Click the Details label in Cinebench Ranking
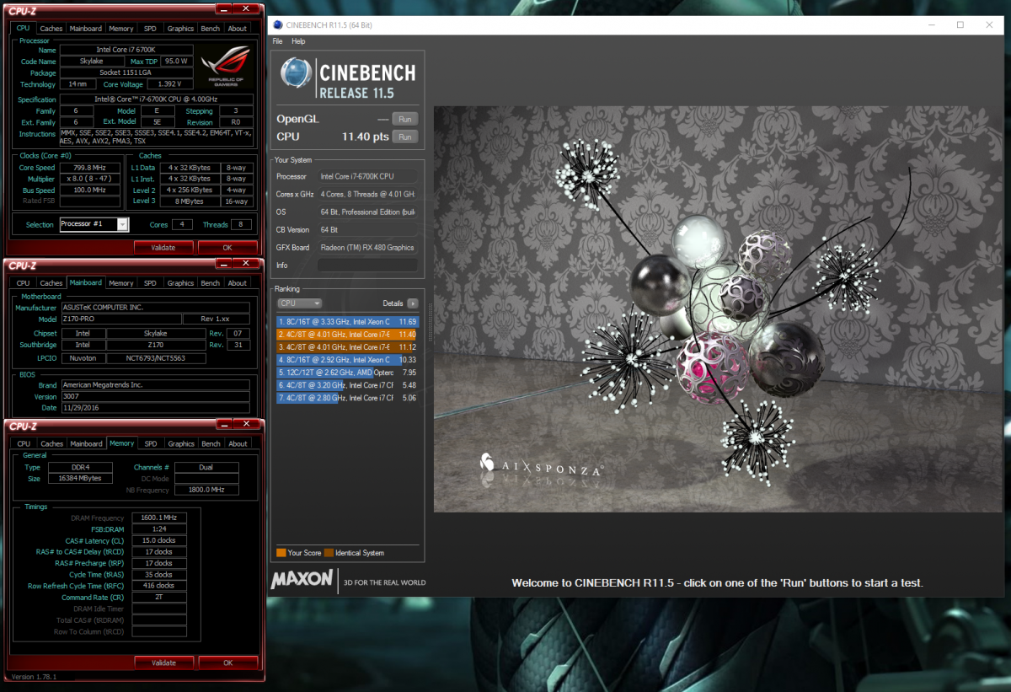 click(393, 303)
